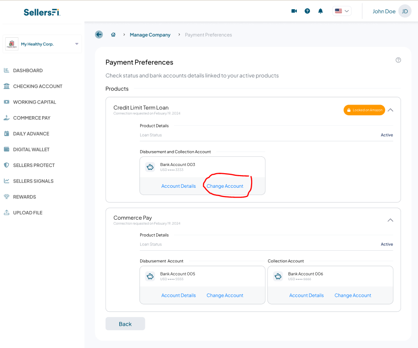The image size is (418, 348).
Task: Click the Commerce Pay product title
Action: (132, 218)
